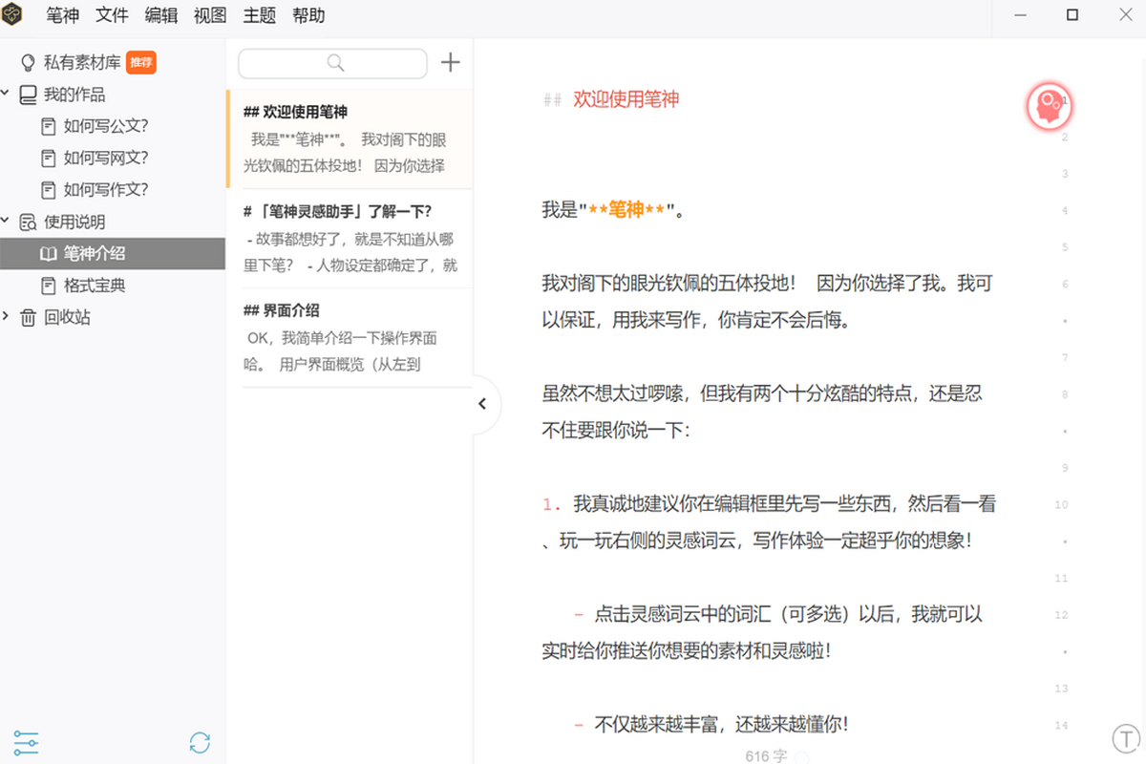Open the 视图 menu
The height and width of the screenshot is (764, 1146).
pos(210,16)
